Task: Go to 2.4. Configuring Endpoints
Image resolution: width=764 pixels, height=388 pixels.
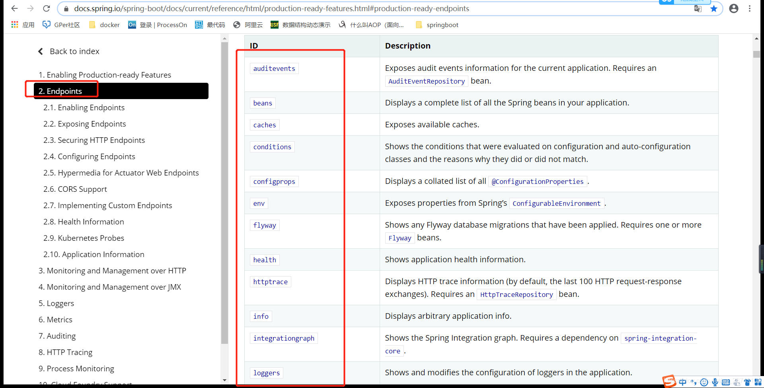Action: click(x=89, y=156)
